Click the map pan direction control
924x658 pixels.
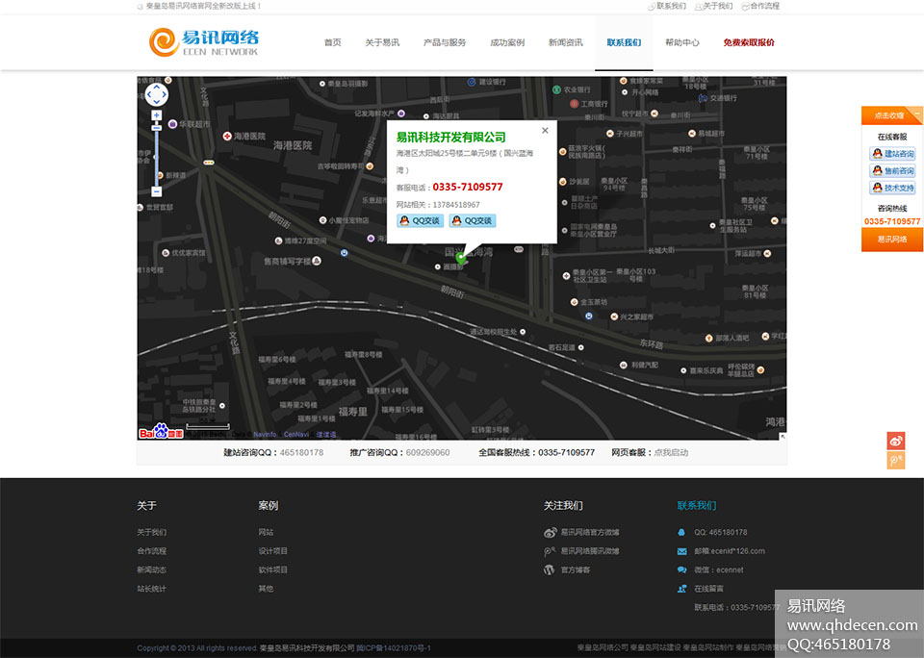pyautogui.click(x=157, y=95)
